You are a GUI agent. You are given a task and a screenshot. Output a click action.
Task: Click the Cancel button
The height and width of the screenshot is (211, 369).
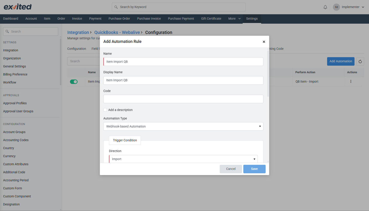click(231, 169)
